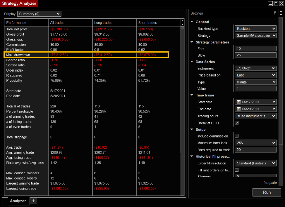Collapse the Setup section

click(x=192, y=129)
